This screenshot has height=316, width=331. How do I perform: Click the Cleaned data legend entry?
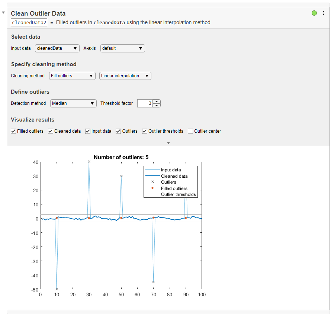pyautogui.click(x=174, y=176)
